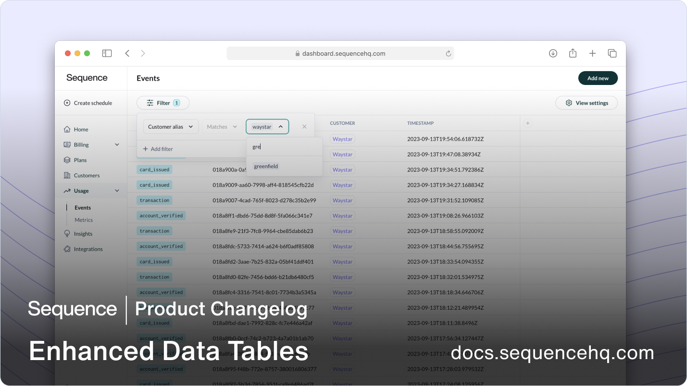Open the Matches condition dropdown
The height and width of the screenshot is (386, 687).
[222, 126]
